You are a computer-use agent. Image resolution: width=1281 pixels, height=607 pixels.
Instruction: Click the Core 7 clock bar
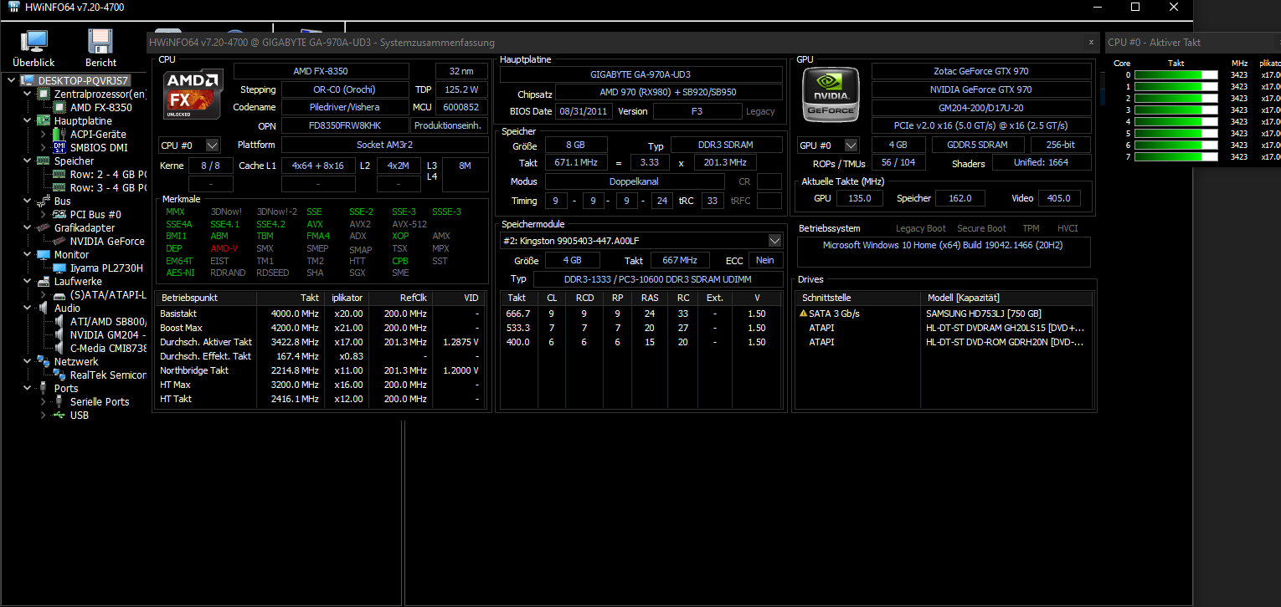click(x=1176, y=156)
